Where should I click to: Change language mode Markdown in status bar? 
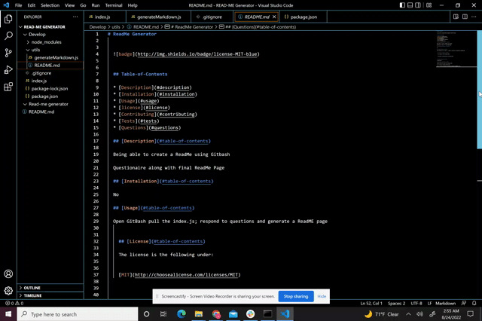445,303
